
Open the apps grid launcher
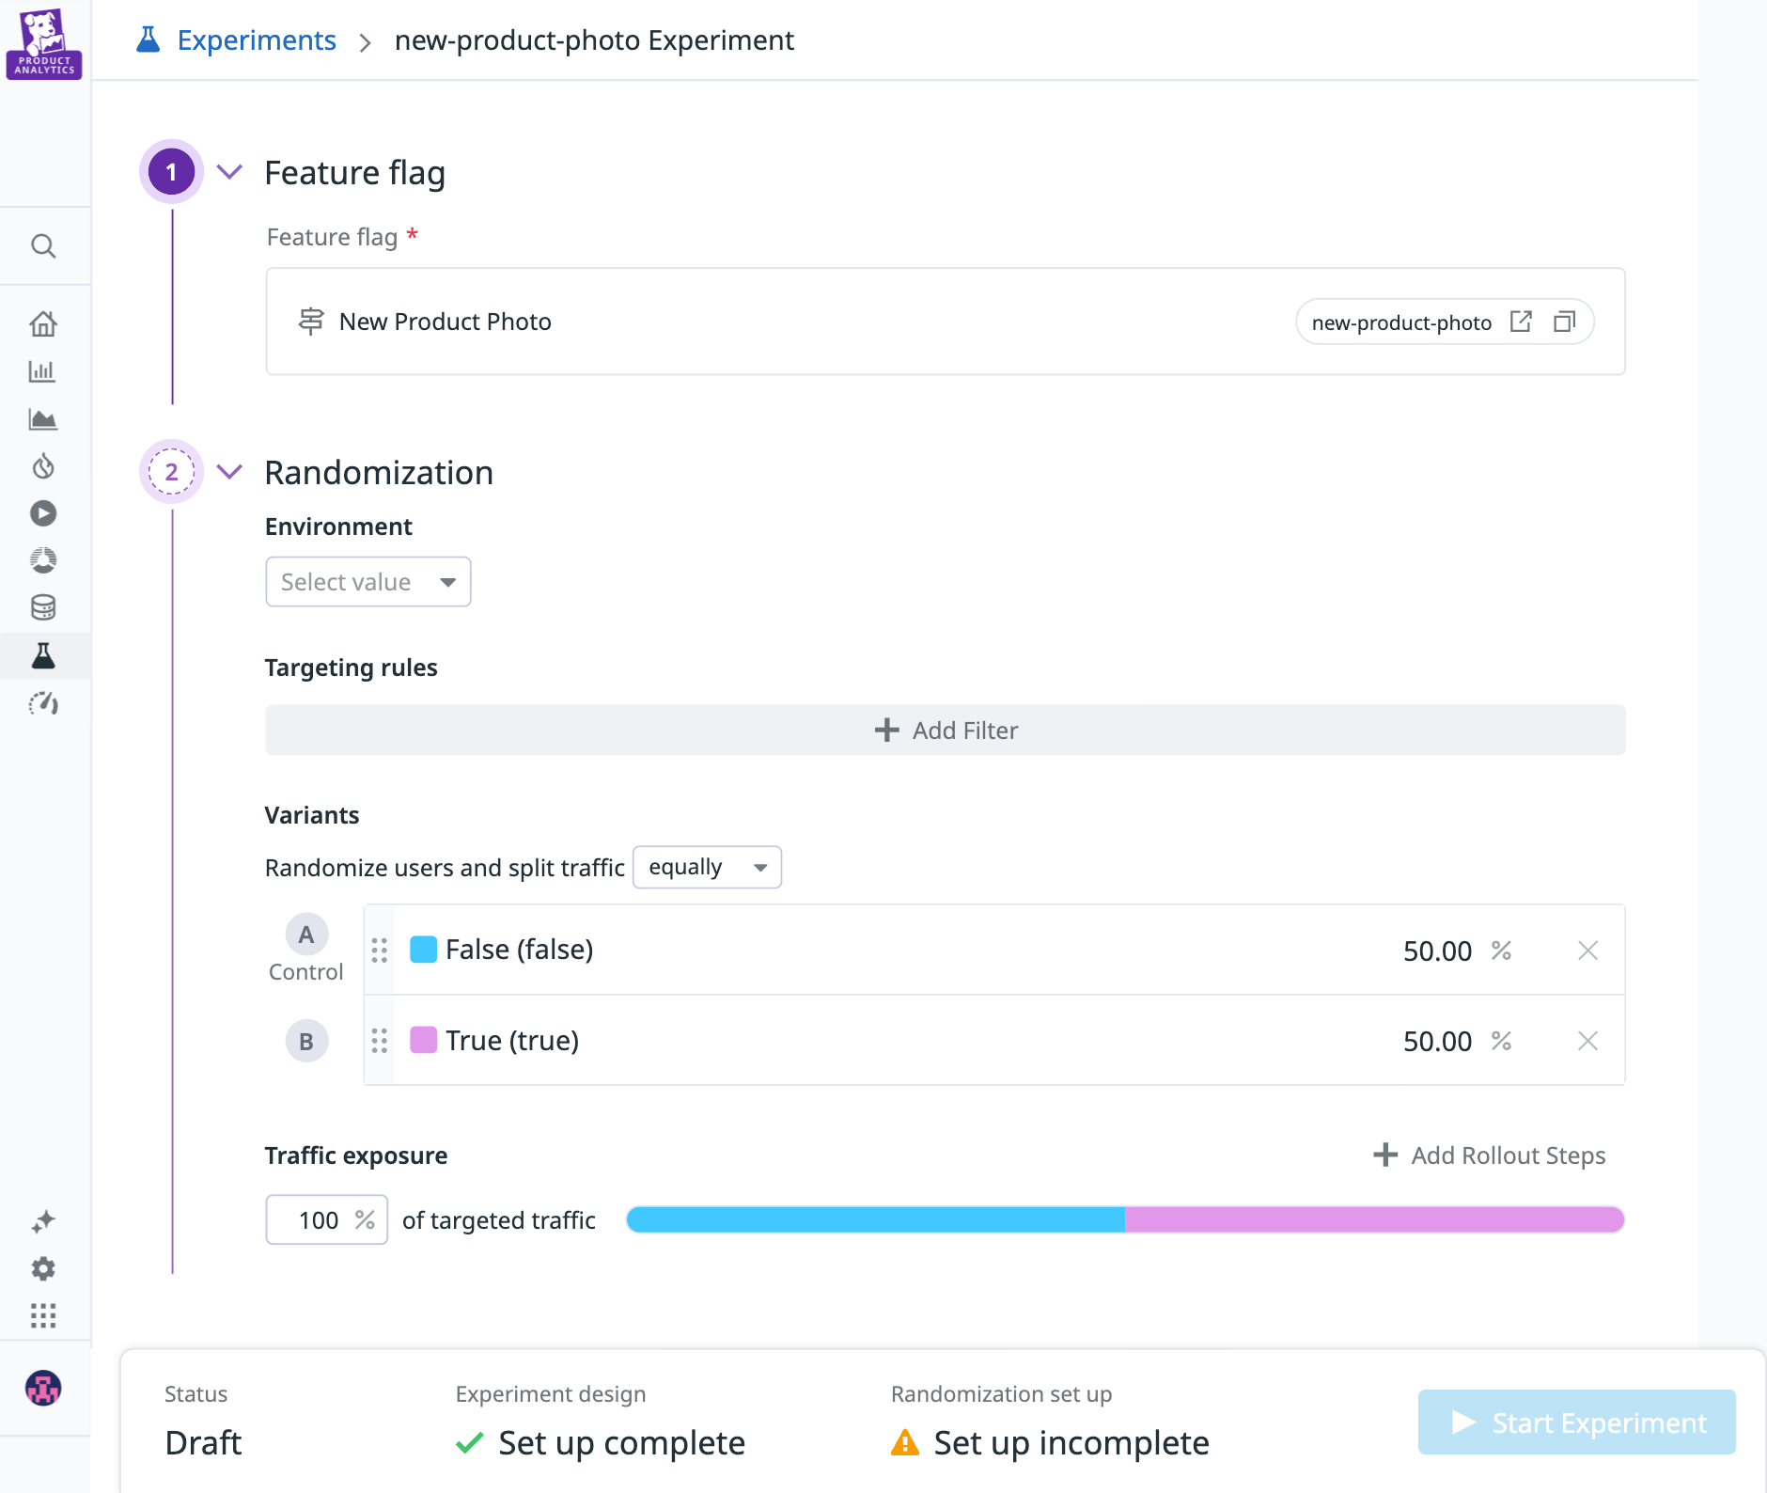coord(43,1316)
